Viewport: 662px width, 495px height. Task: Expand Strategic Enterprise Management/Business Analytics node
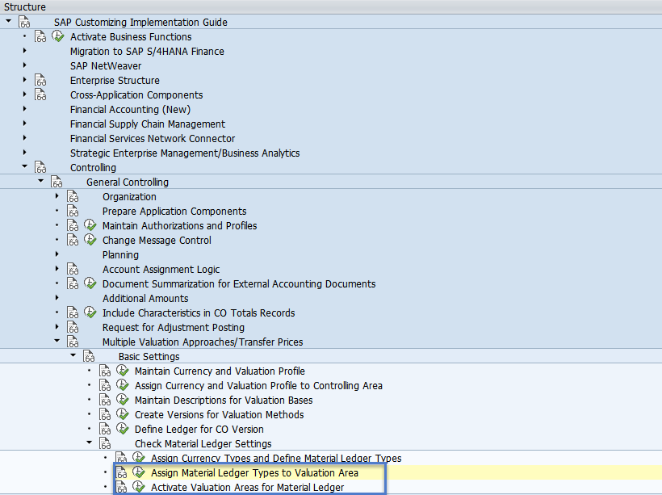pyautogui.click(x=24, y=152)
